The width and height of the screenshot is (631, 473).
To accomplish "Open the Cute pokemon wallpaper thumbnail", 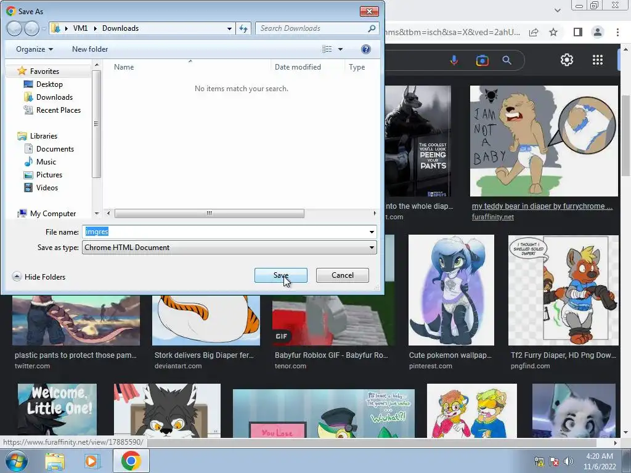I will 451,290.
